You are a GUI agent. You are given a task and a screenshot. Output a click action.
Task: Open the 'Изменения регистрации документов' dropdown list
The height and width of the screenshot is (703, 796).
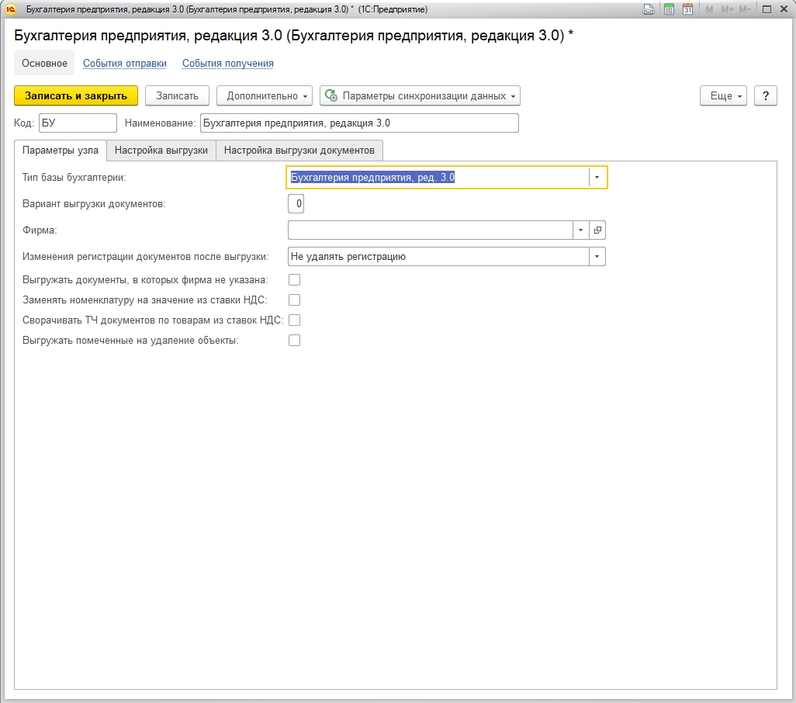pos(597,257)
